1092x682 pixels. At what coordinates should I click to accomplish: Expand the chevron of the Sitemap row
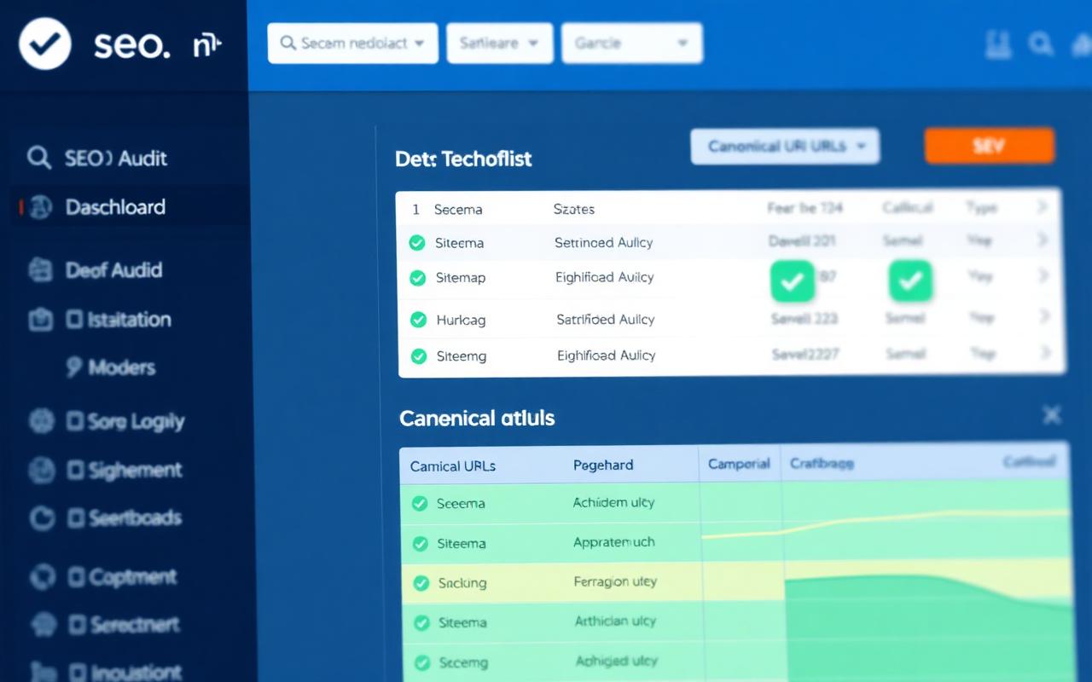click(x=1043, y=275)
